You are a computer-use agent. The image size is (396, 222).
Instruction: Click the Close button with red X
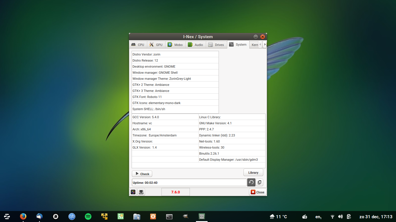point(258,192)
